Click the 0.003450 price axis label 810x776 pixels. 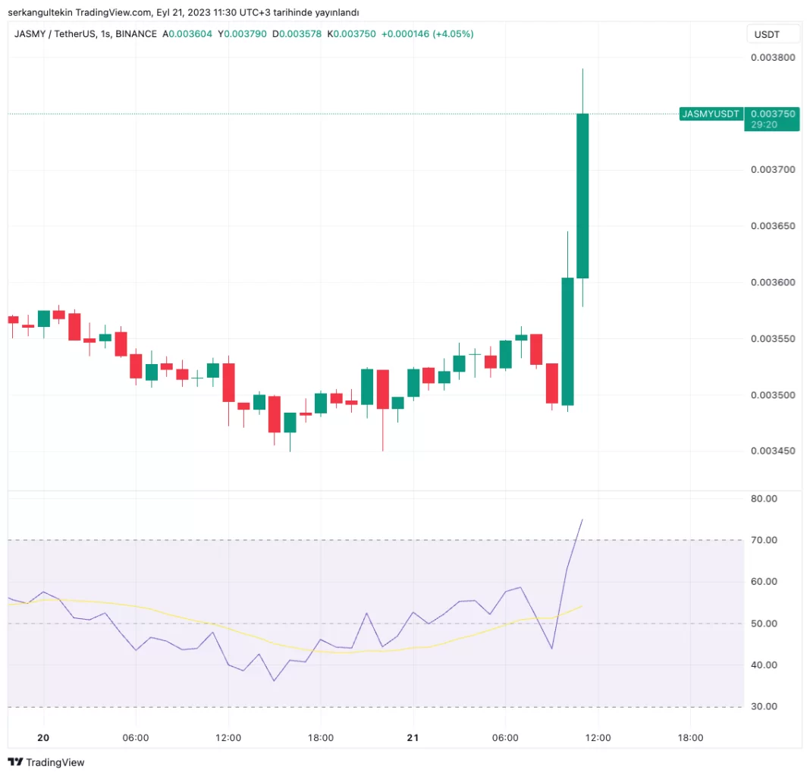(x=772, y=451)
